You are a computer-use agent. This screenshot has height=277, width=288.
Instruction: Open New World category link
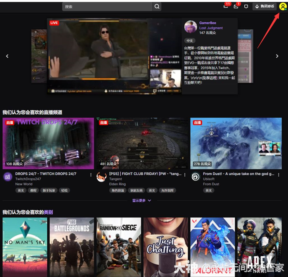pos(24,184)
